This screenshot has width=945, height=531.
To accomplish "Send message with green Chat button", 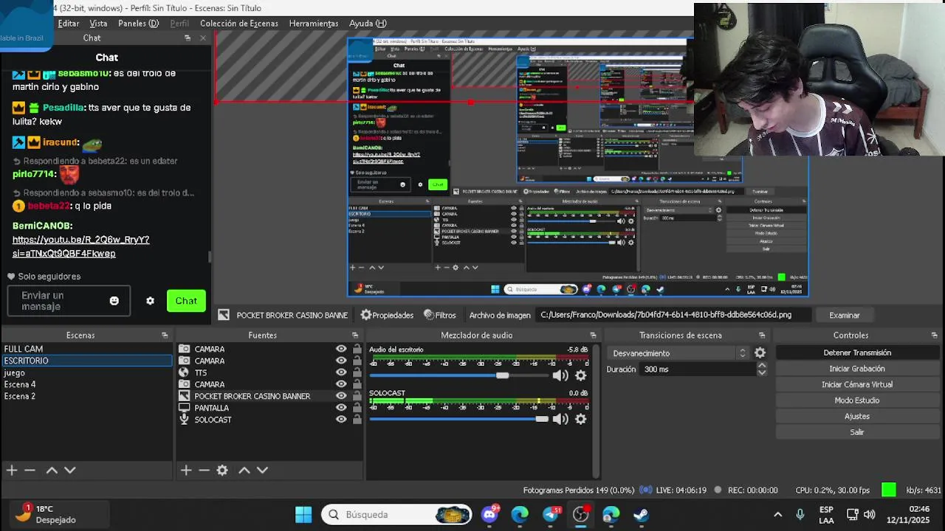I will 186,301.
